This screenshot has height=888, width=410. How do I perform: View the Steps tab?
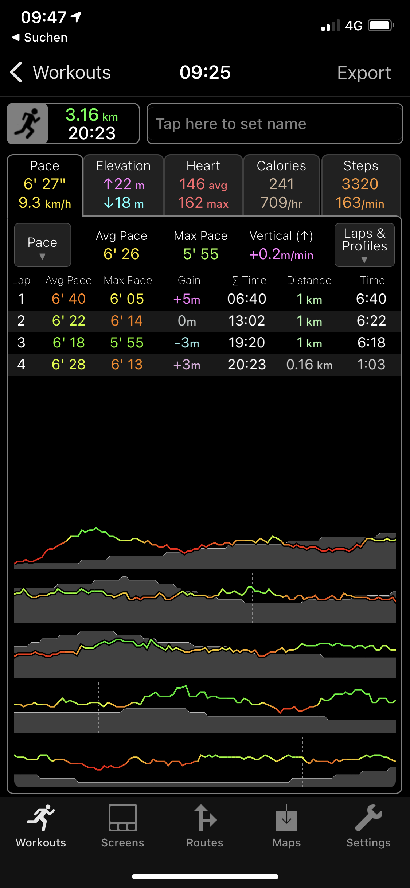point(360,185)
